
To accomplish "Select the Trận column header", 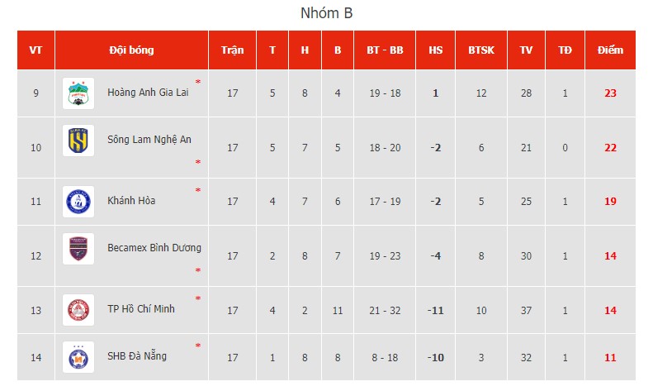I will click(232, 50).
